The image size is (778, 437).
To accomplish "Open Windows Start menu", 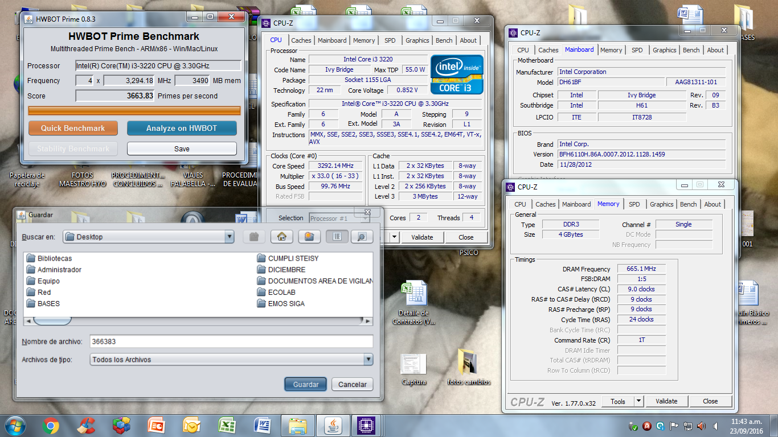I will 15,424.
